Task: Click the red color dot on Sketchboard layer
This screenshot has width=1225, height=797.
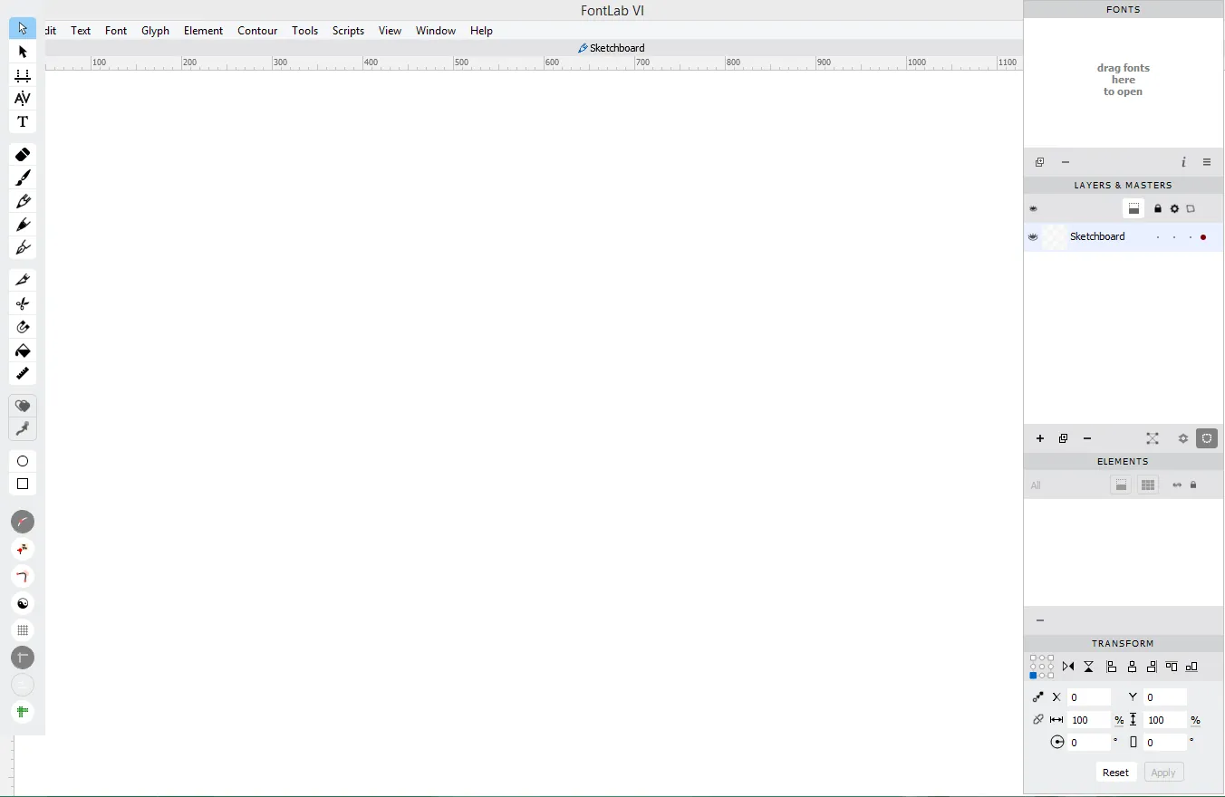Action: pos(1203,237)
